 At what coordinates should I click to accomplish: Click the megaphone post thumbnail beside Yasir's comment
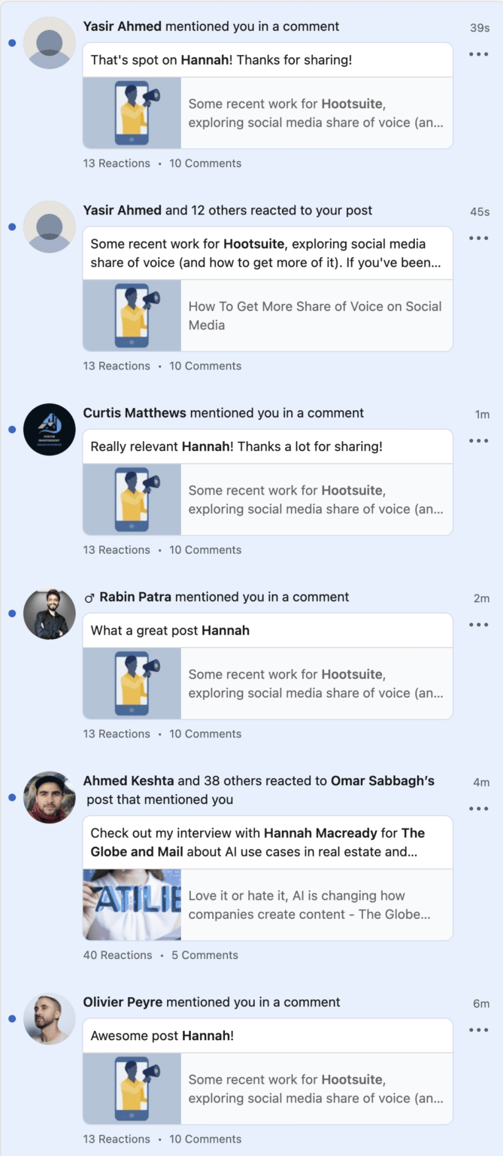click(131, 114)
